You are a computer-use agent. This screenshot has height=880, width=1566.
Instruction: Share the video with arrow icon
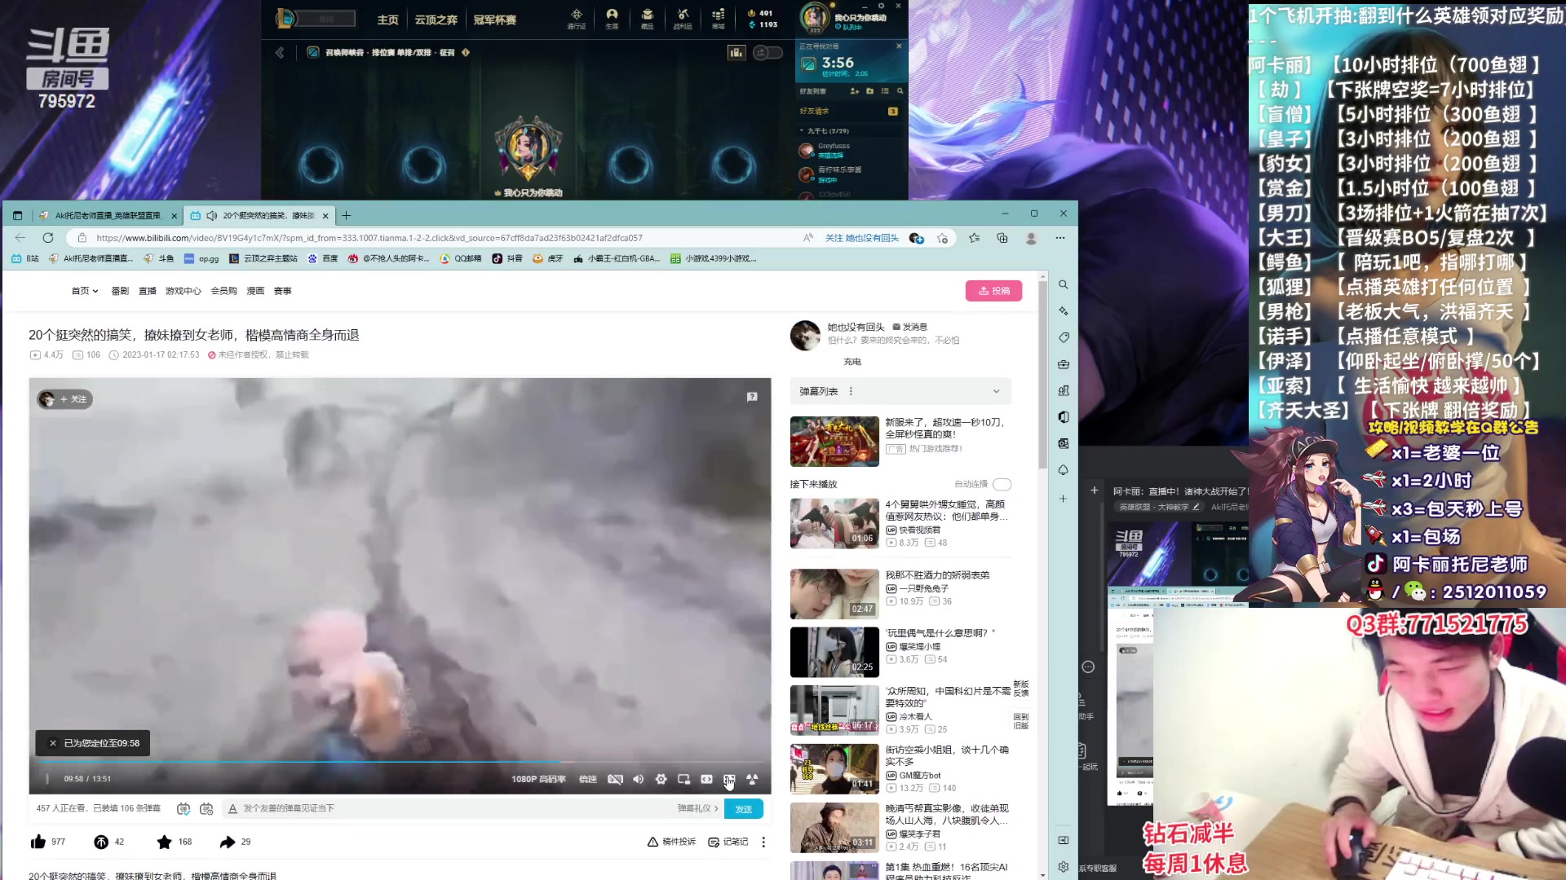(x=228, y=842)
